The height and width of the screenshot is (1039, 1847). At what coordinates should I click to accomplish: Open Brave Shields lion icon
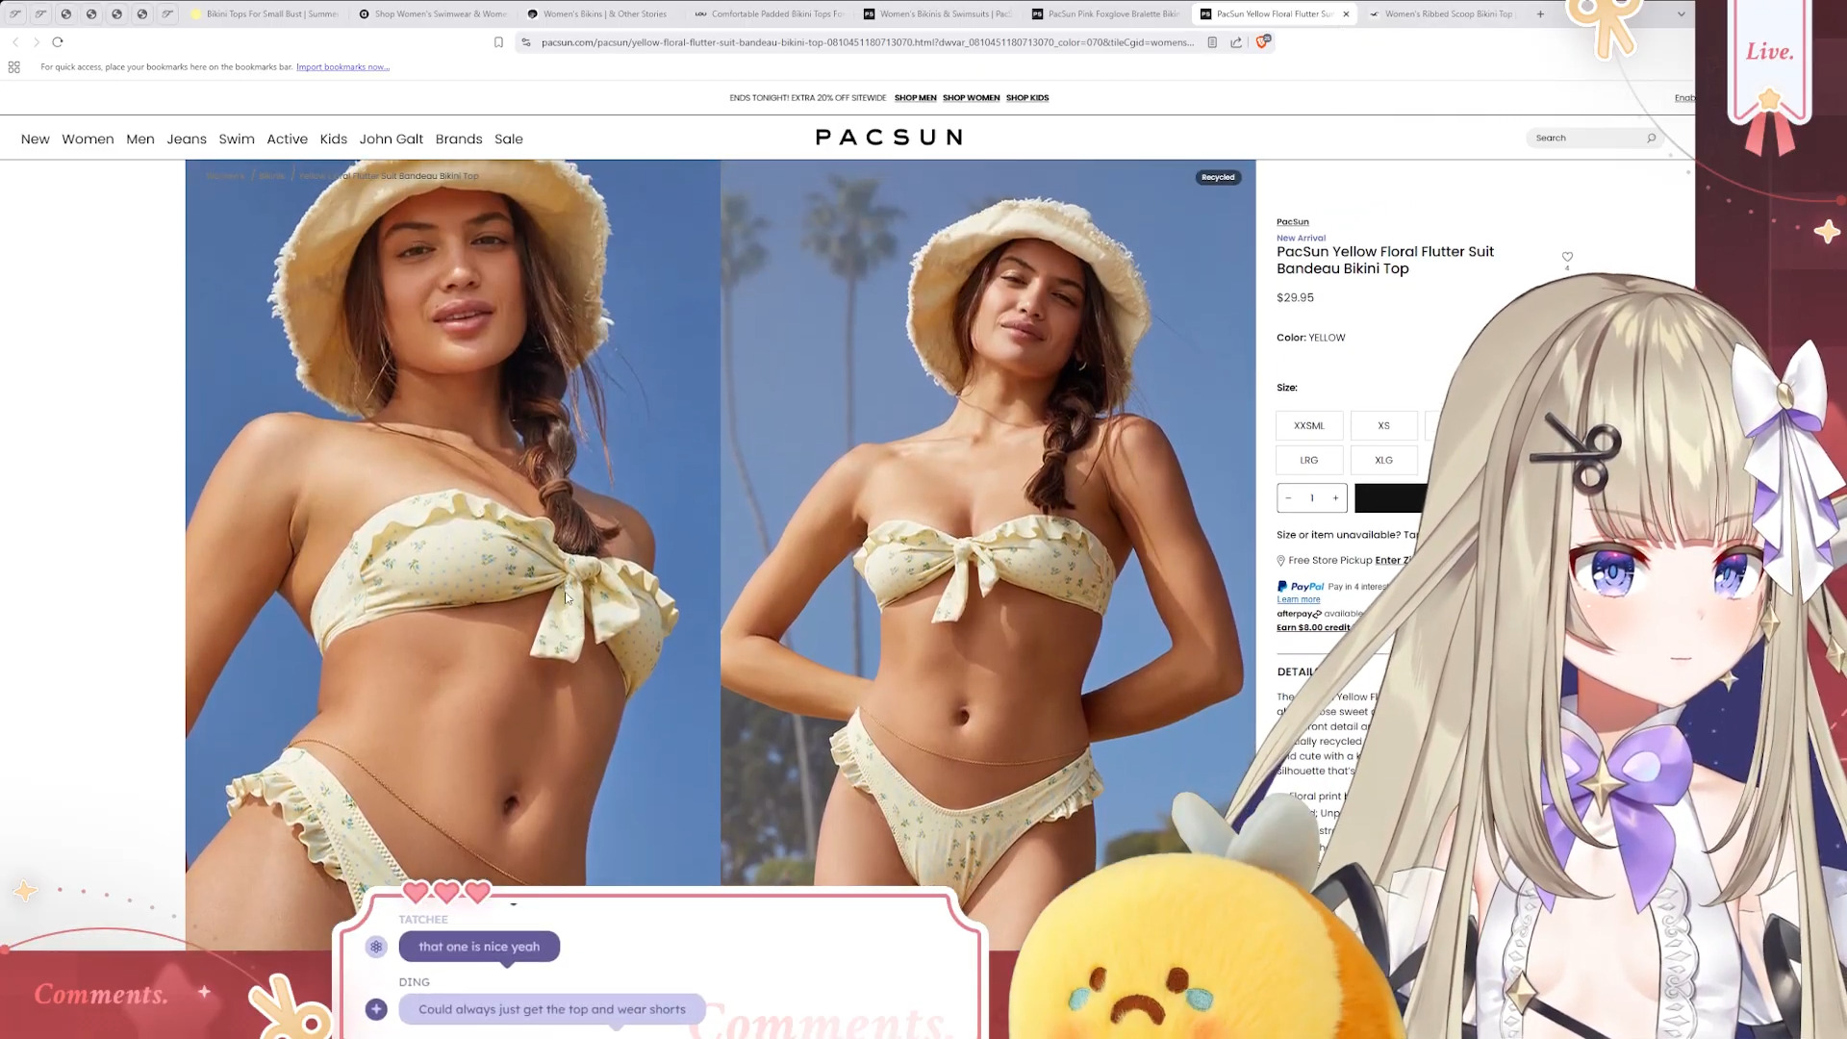tap(1263, 41)
